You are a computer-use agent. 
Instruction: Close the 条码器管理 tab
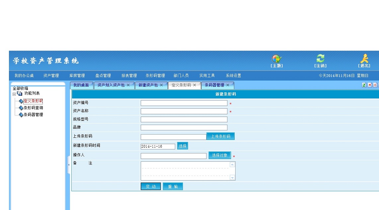[x=228, y=85]
